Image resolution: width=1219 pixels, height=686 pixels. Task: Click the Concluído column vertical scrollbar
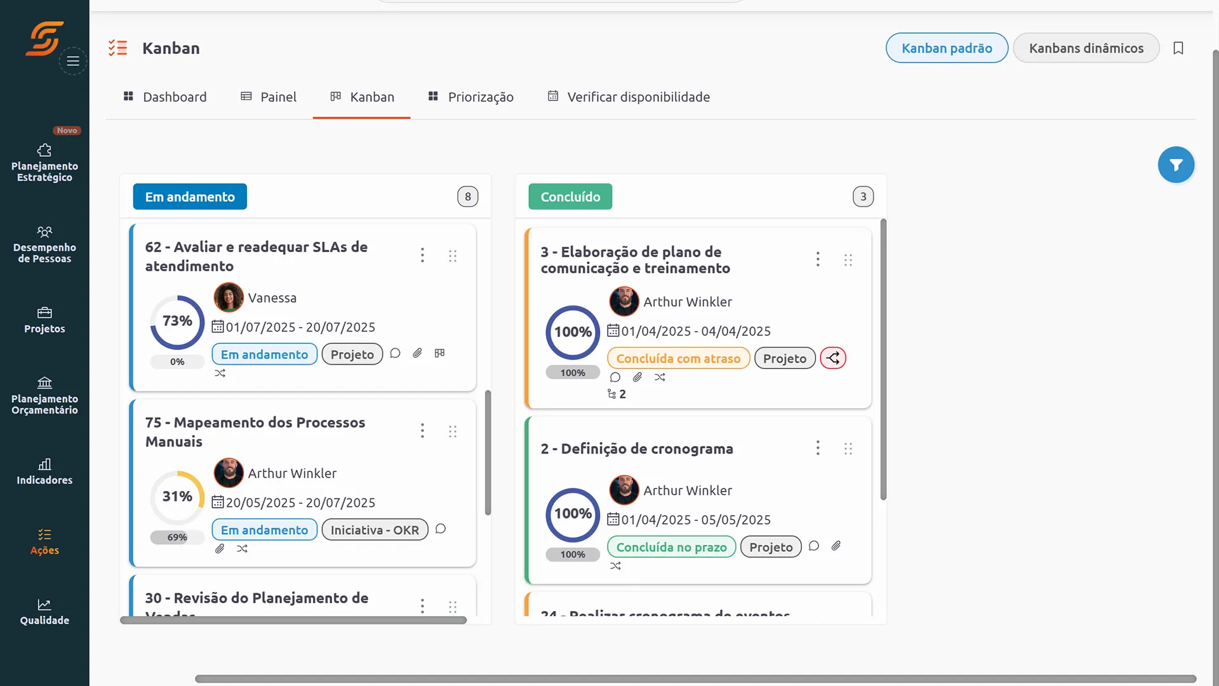(x=883, y=359)
